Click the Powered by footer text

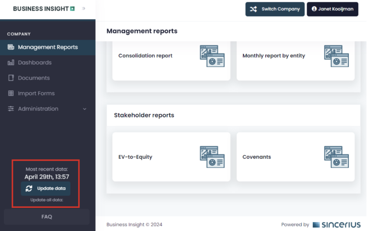(x=295, y=225)
